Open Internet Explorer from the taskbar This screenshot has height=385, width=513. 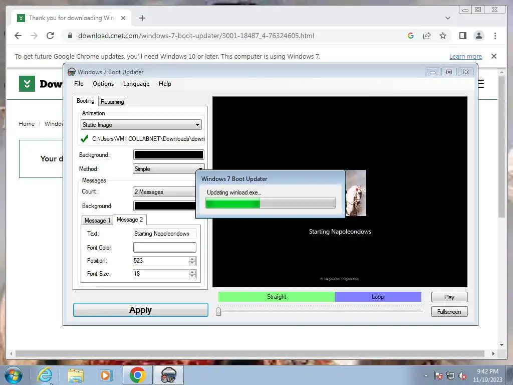(45, 375)
